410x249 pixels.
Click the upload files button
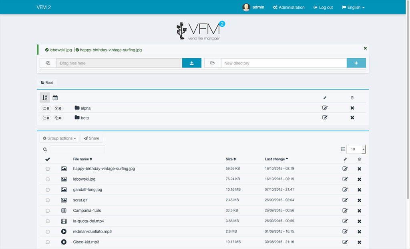click(x=191, y=63)
